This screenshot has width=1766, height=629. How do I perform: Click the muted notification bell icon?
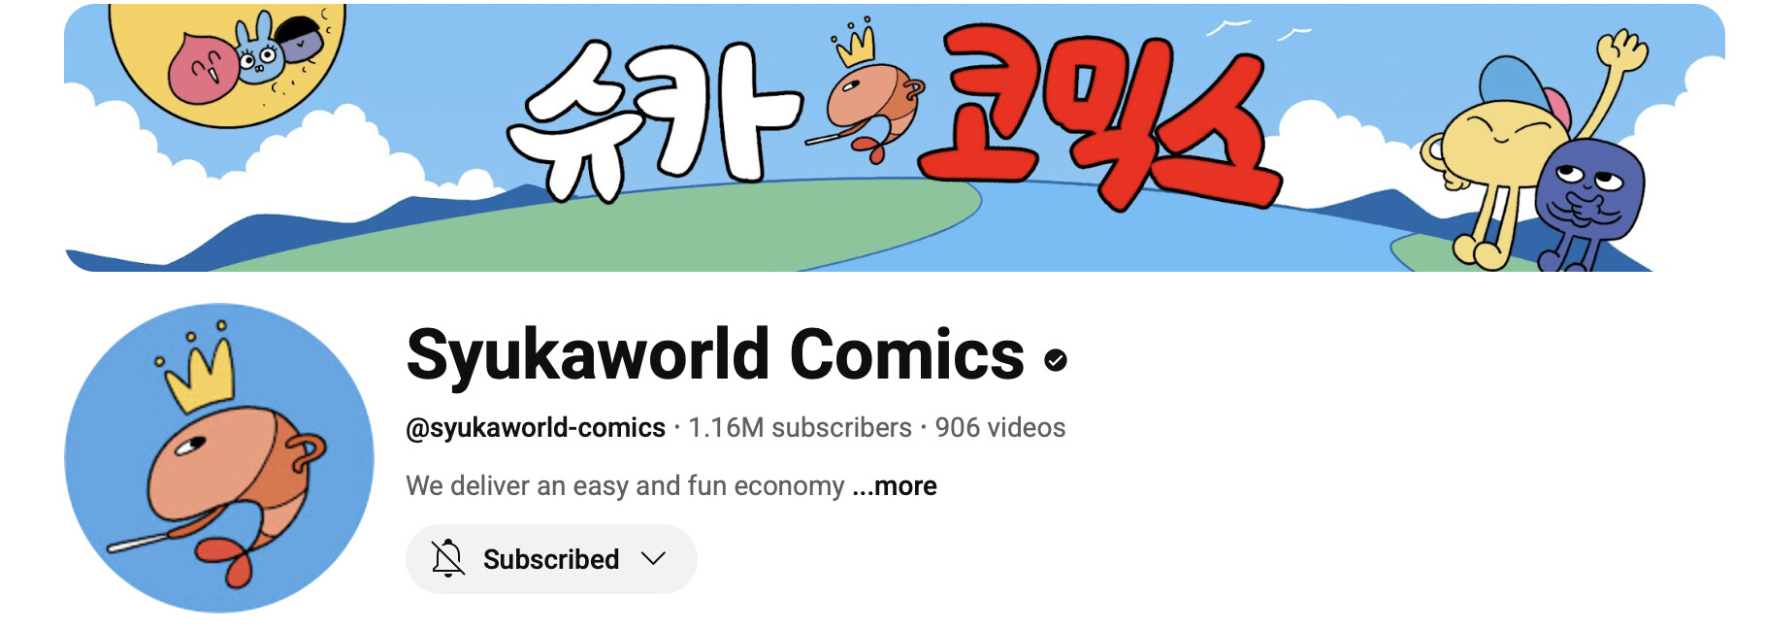click(x=447, y=558)
